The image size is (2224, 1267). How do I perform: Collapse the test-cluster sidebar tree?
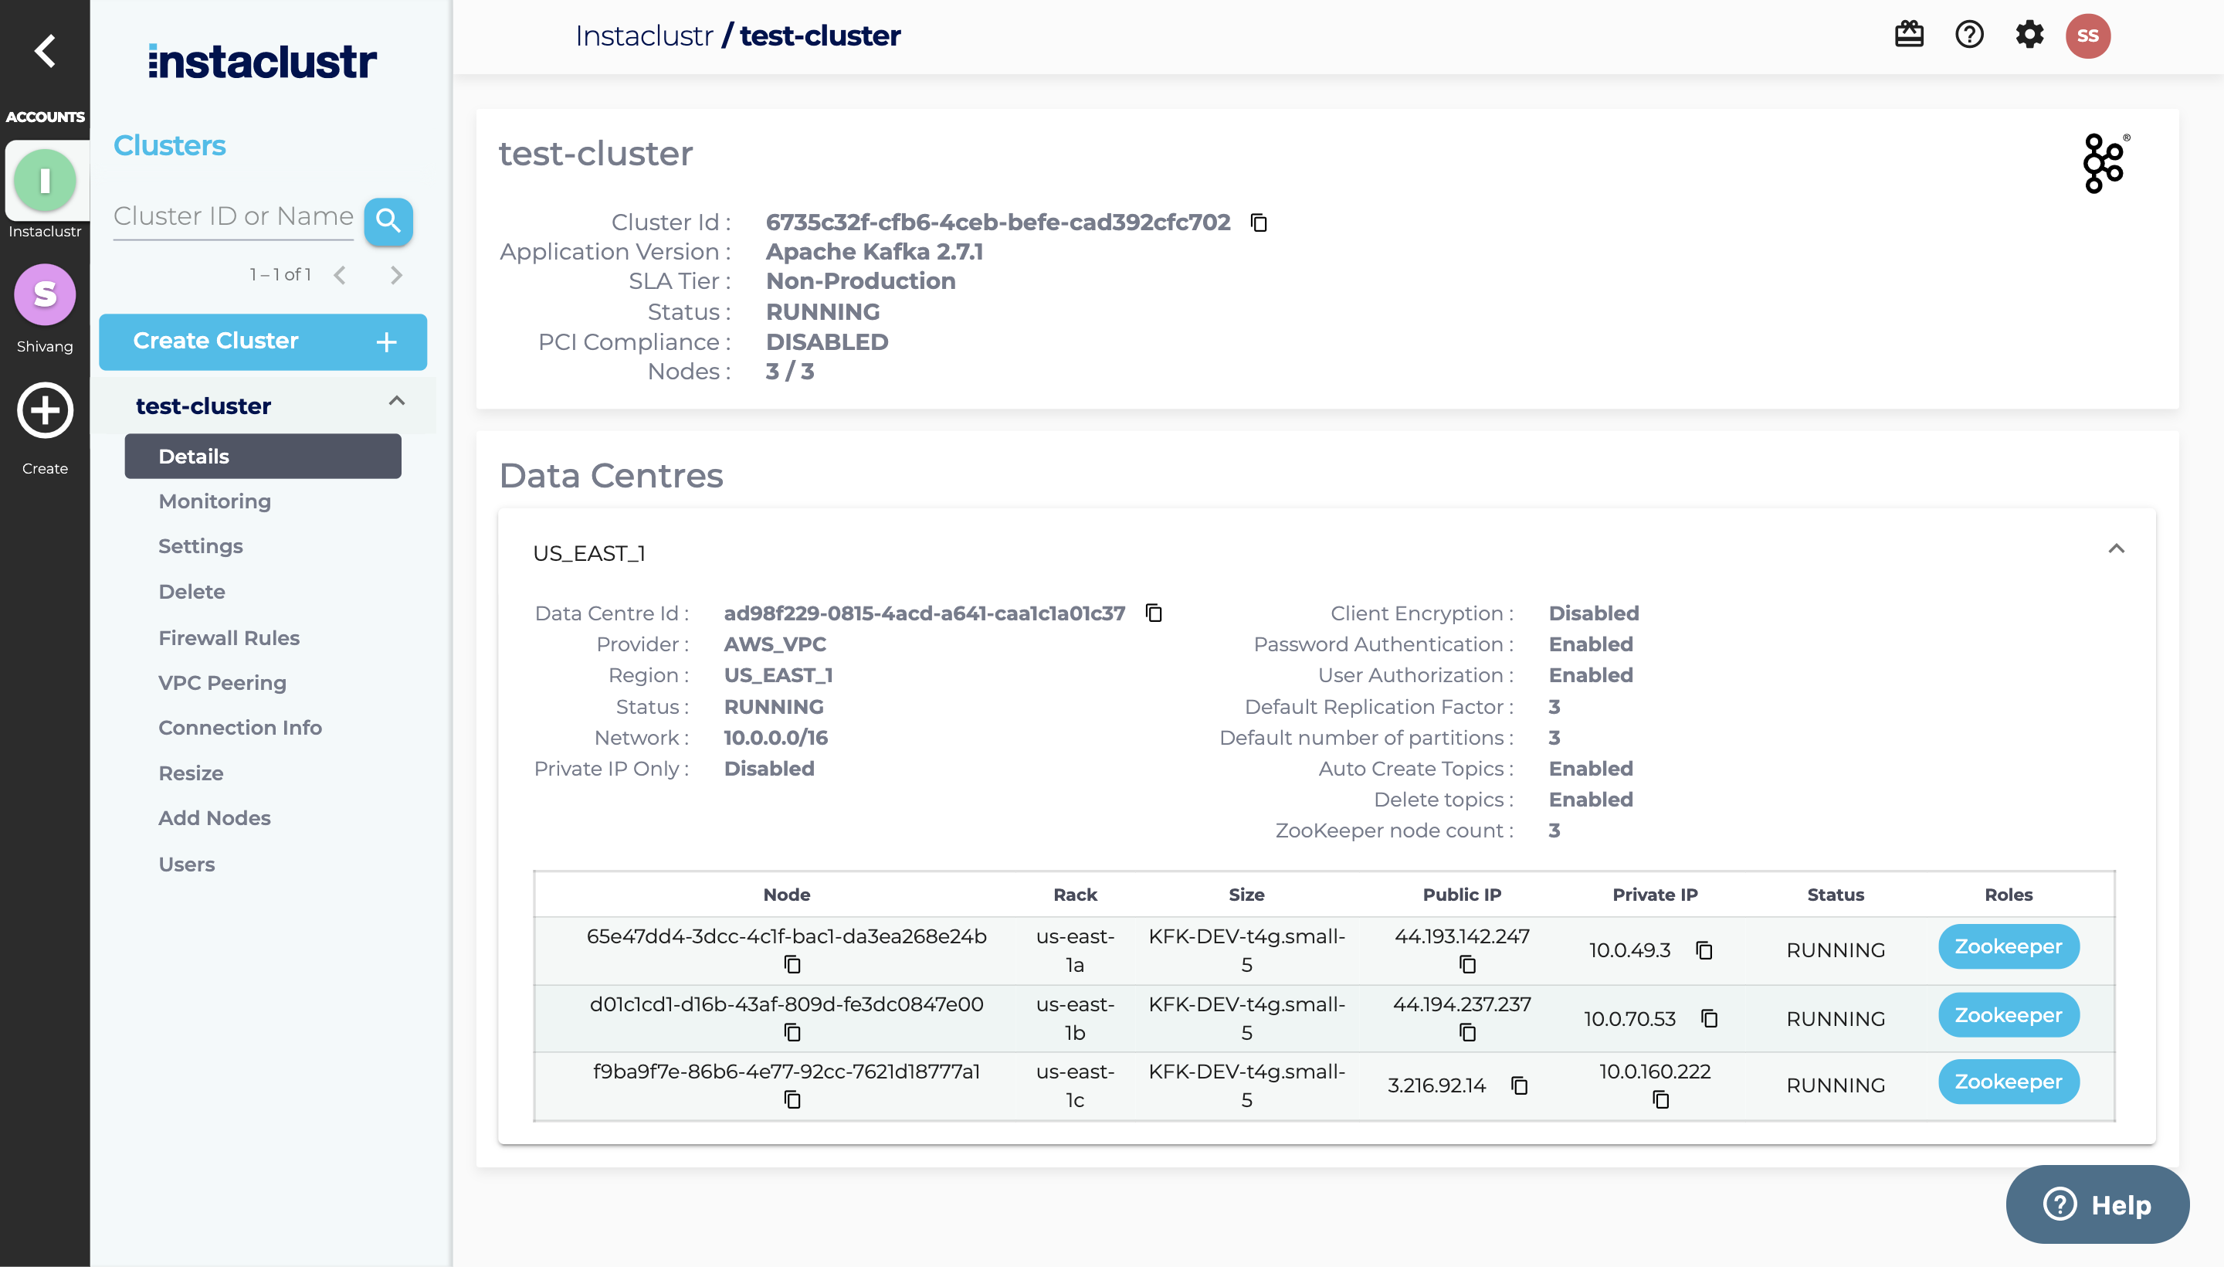(x=397, y=401)
